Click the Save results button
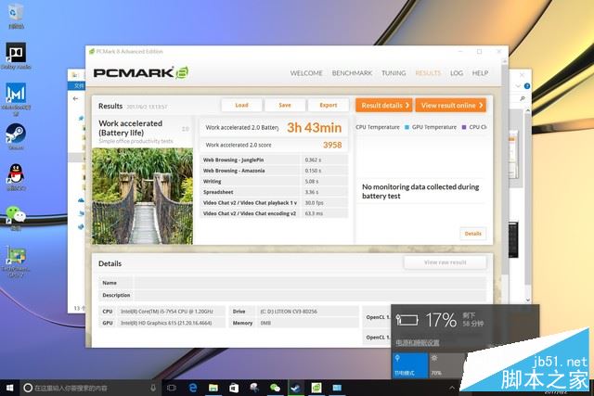The image size is (594, 396). [x=285, y=105]
